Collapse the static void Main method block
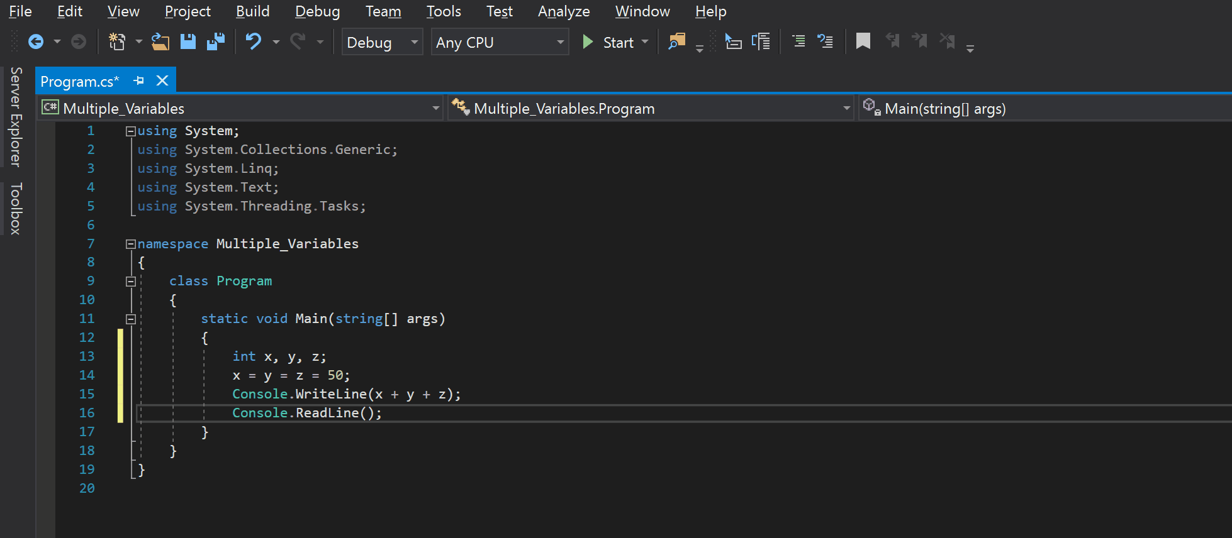1232x538 pixels. tap(131, 319)
